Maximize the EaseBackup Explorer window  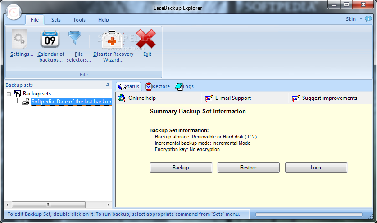[x=346, y=5]
